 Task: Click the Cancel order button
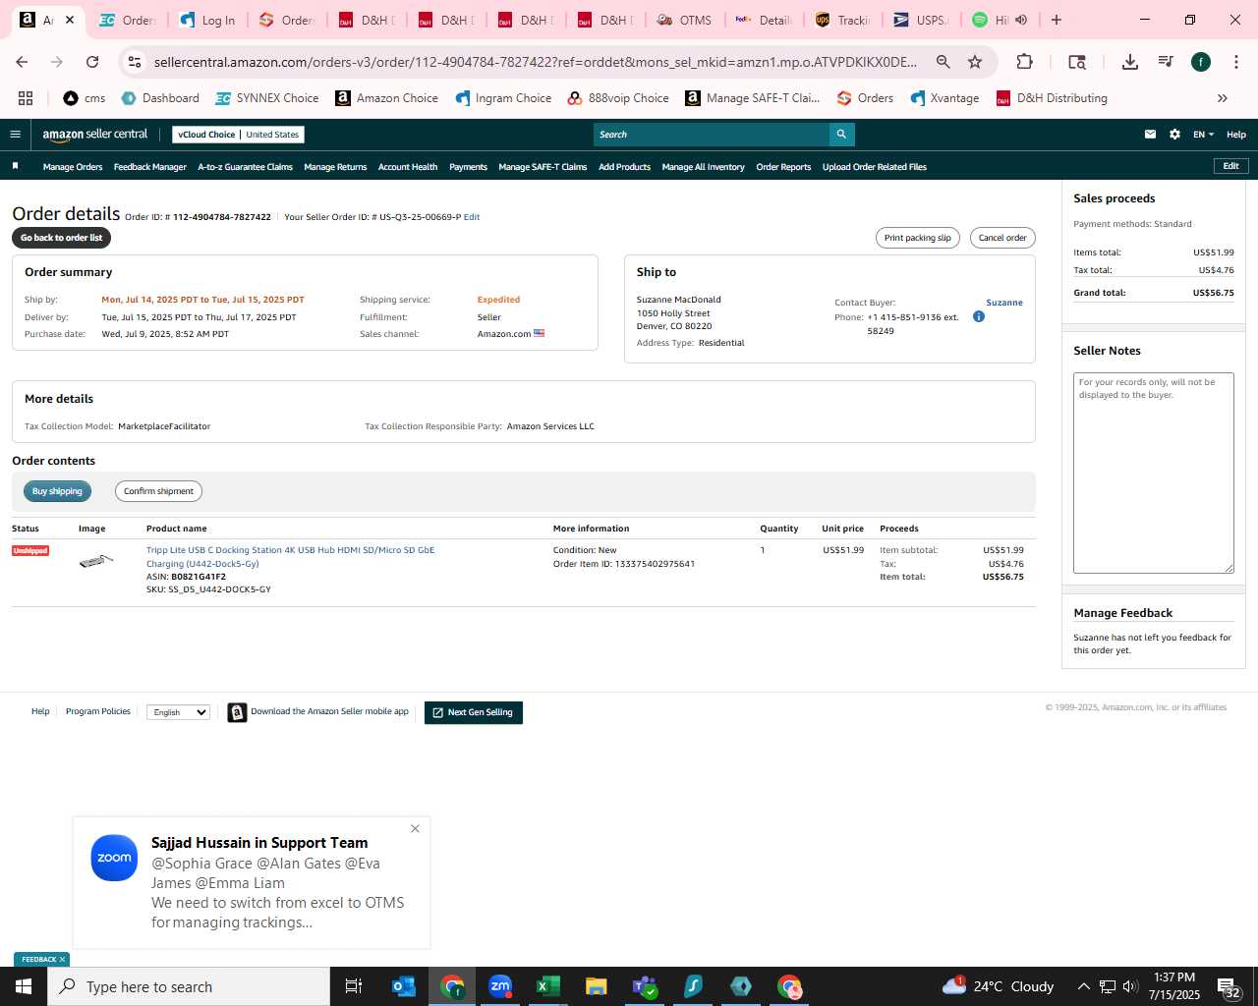pyautogui.click(x=1002, y=238)
